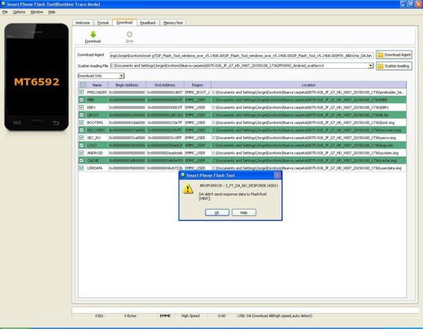Click the warning triangle icon in the dialog
This screenshot has height=329, width=423.
point(188,189)
